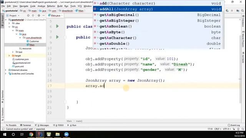Click the stop icon in the top toolbar

click(x=232, y=11)
